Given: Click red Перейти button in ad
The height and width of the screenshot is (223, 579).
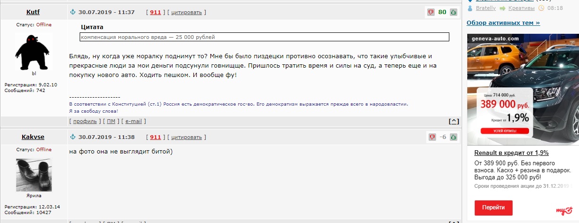Looking at the screenshot, I should pyautogui.click(x=494, y=208).
